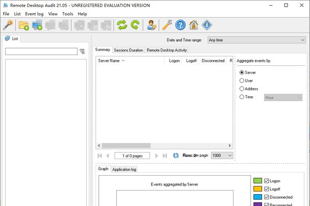Open the blue diamond info icon
The height and width of the screenshot is (206, 310).
(x=207, y=25)
